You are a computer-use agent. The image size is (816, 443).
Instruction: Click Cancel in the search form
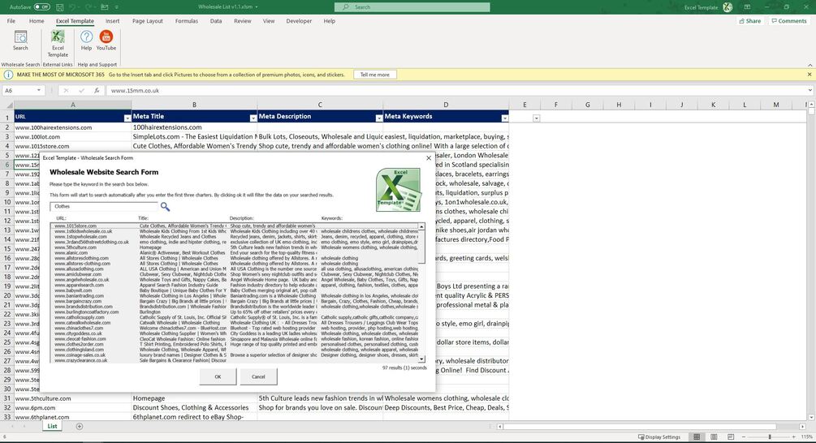[258, 376]
